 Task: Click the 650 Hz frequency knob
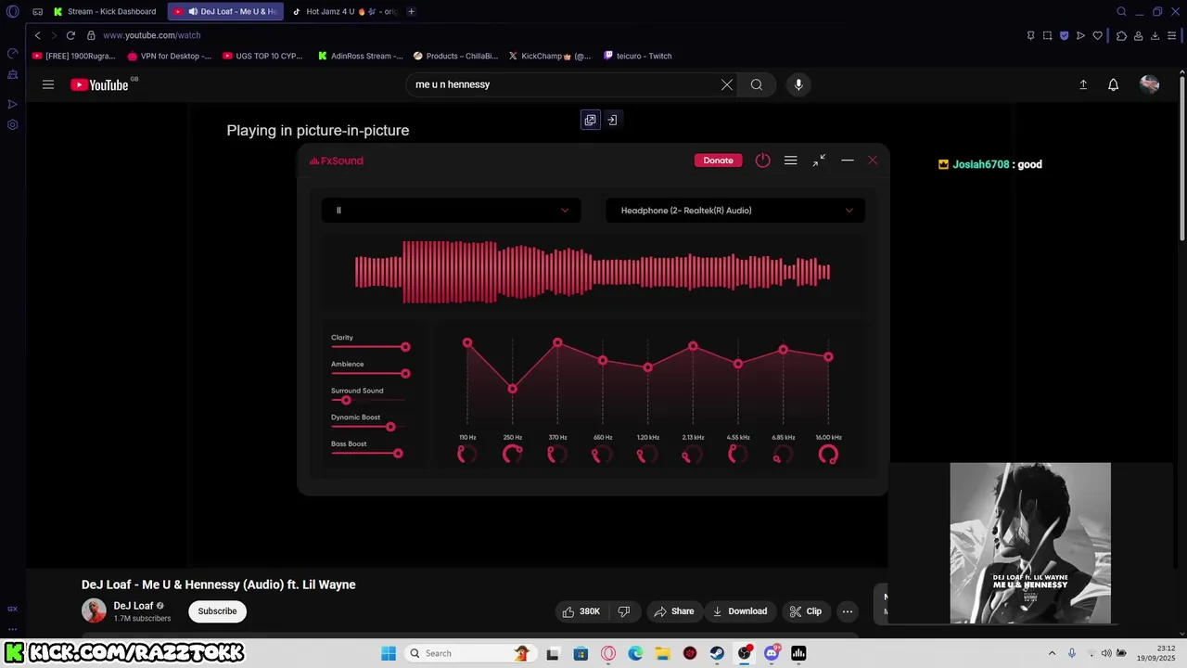[603, 454]
